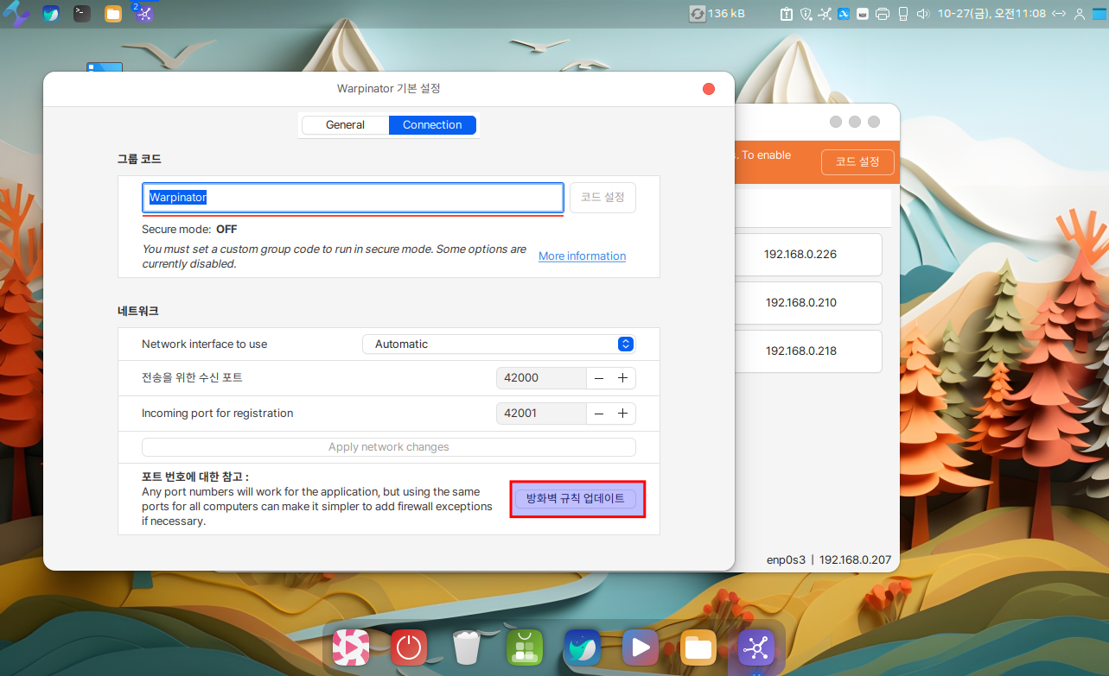
Task: Open the More information link
Action: 582,256
